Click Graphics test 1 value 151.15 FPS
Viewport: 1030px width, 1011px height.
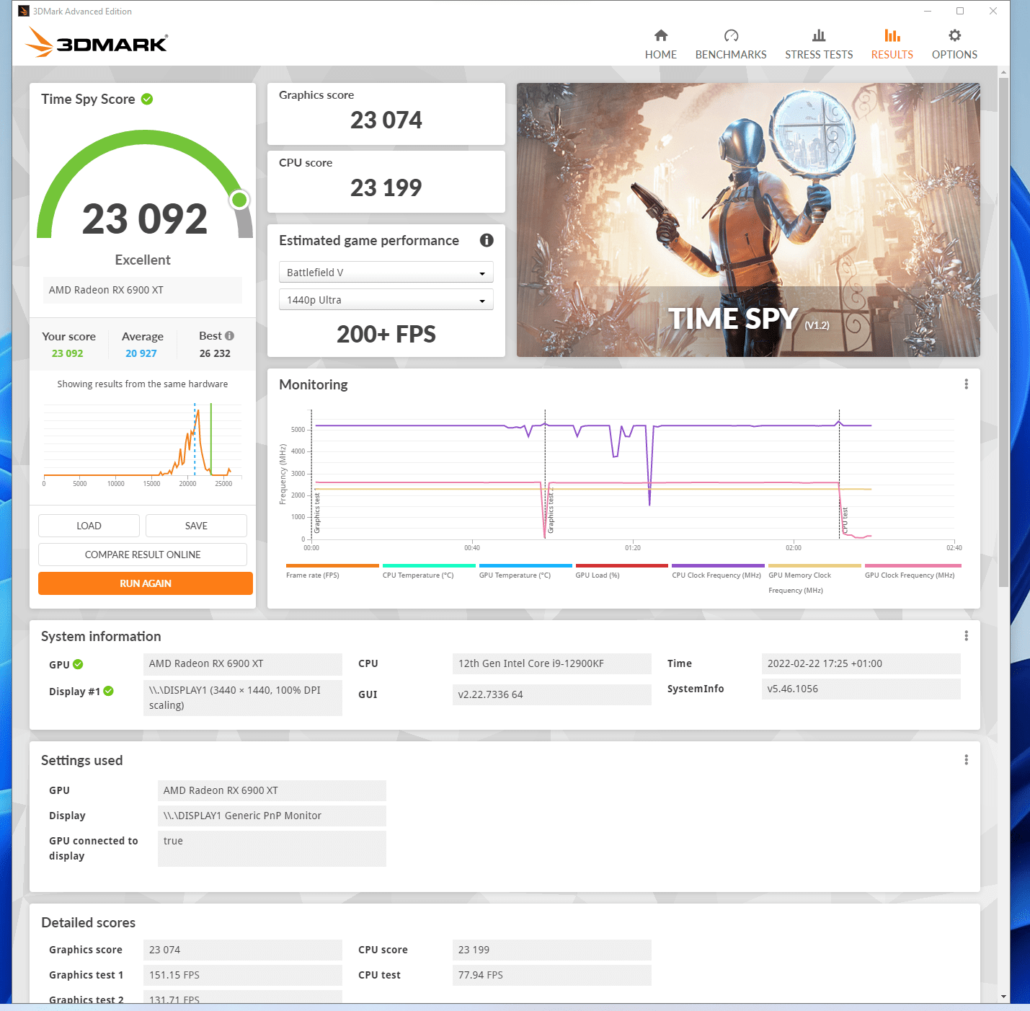[243, 975]
